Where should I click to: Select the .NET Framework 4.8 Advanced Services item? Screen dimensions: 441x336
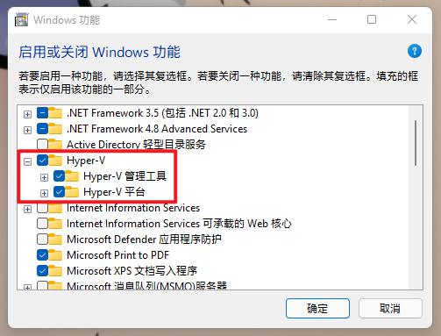[x=157, y=129]
